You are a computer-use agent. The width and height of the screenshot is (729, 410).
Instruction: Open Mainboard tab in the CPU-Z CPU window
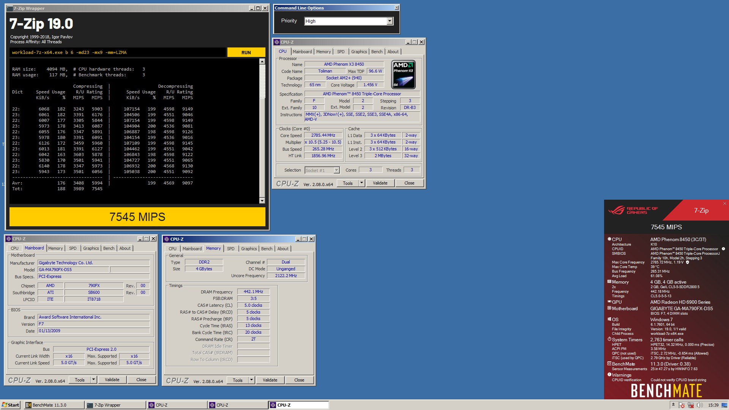(x=302, y=52)
